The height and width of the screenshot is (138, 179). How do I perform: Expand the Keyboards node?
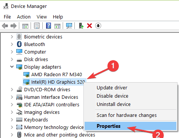(x=12, y=120)
